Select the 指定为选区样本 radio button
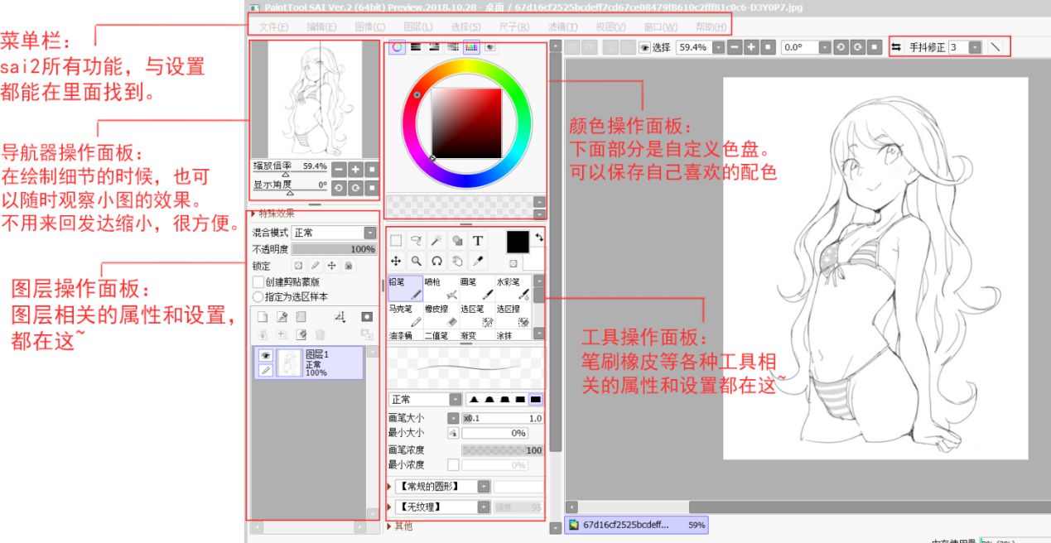This screenshot has height=543, width=1051. pos(258,296)
